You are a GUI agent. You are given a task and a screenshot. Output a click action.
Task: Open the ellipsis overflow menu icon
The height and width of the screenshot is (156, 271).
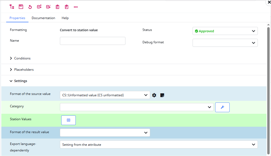tap(75, 7)
